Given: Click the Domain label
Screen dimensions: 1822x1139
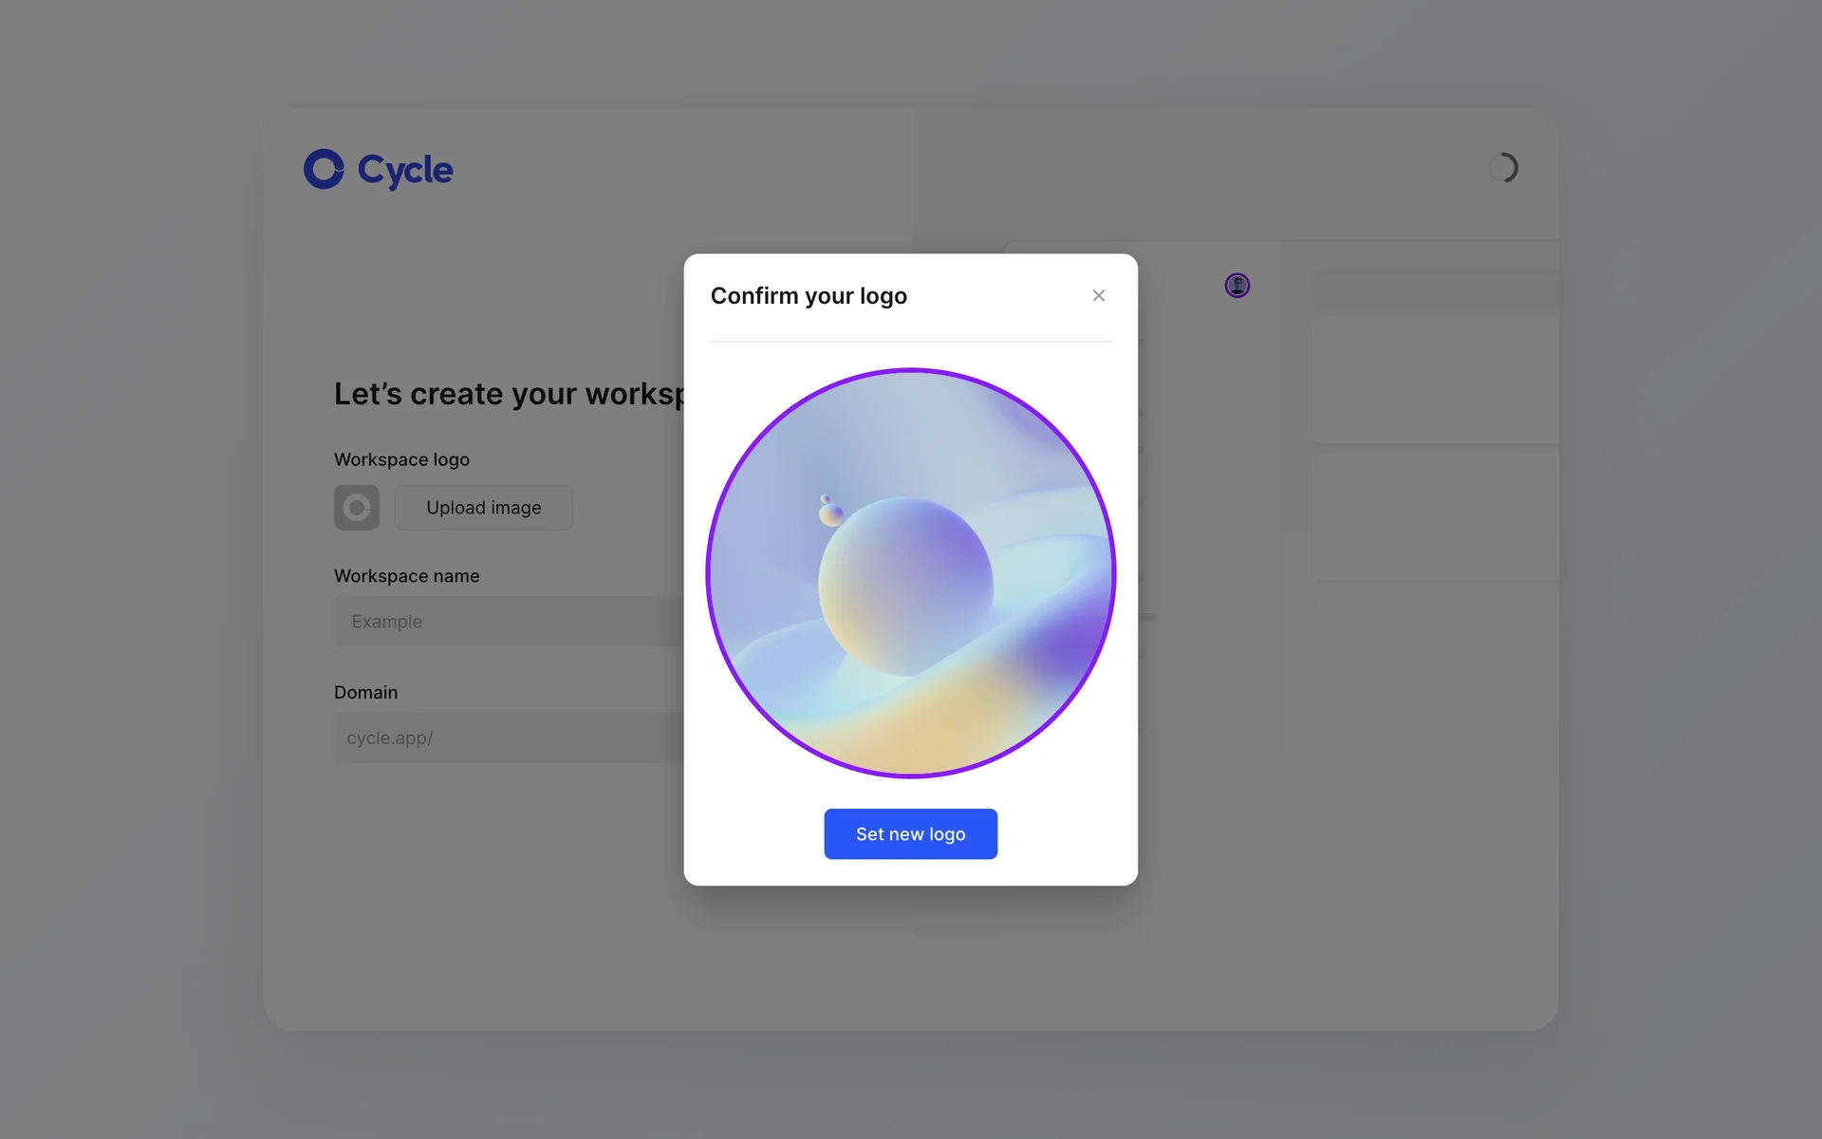Looking at the screenshot, I should pos(365,693).
